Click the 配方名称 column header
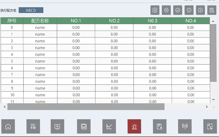 [x=40, y=21]
